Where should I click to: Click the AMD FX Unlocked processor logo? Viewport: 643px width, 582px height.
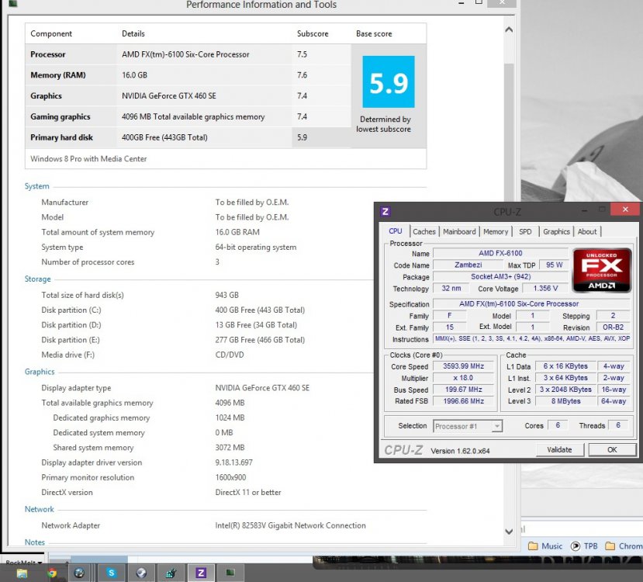pyautogui.click(x=602, y=270)
